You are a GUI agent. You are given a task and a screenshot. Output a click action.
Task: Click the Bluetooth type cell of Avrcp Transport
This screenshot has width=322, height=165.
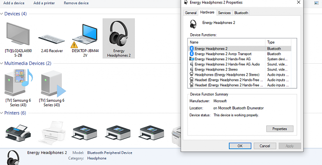274,54
